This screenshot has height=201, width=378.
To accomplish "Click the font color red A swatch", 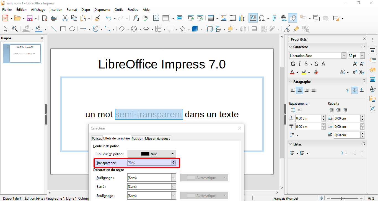I will [292, 72].
